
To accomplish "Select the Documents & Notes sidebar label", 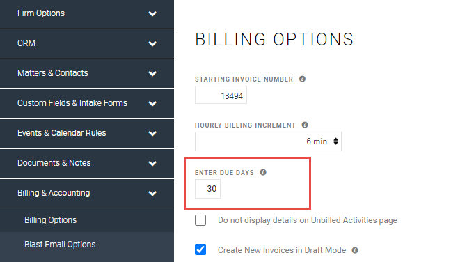I will [54, 163].
